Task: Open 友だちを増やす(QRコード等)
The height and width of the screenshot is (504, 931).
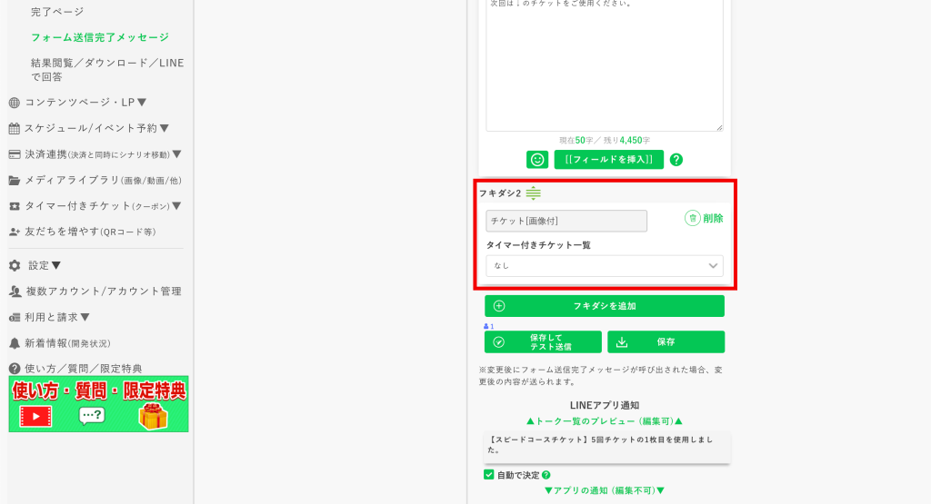Action: [90, 232]
